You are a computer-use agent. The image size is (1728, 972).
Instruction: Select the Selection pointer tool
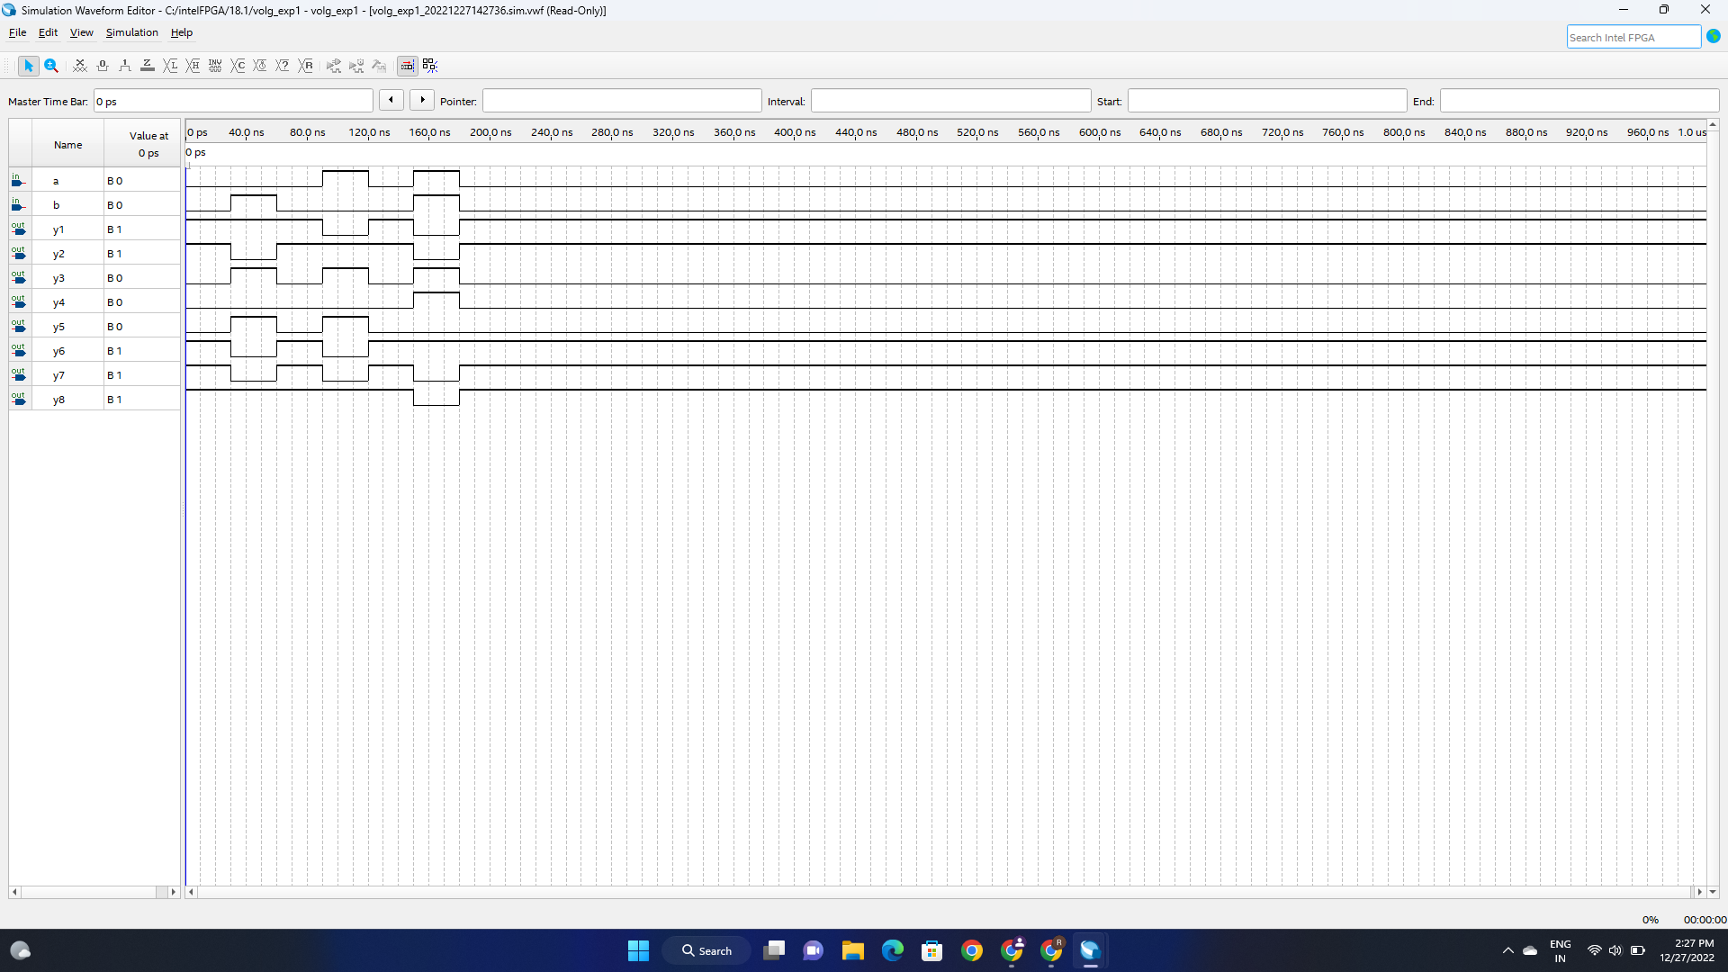28,66
